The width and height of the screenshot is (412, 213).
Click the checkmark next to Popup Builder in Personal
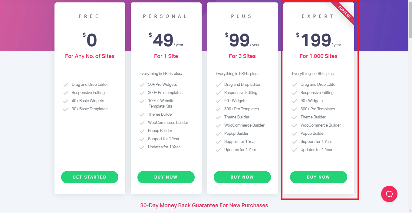tap(142, 131)
